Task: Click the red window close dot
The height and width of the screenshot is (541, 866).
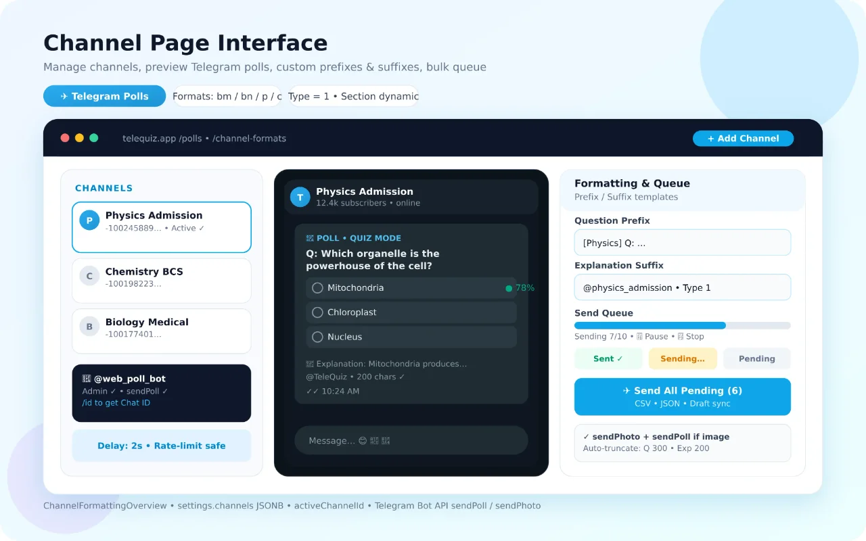Action: tap(65, 138)
